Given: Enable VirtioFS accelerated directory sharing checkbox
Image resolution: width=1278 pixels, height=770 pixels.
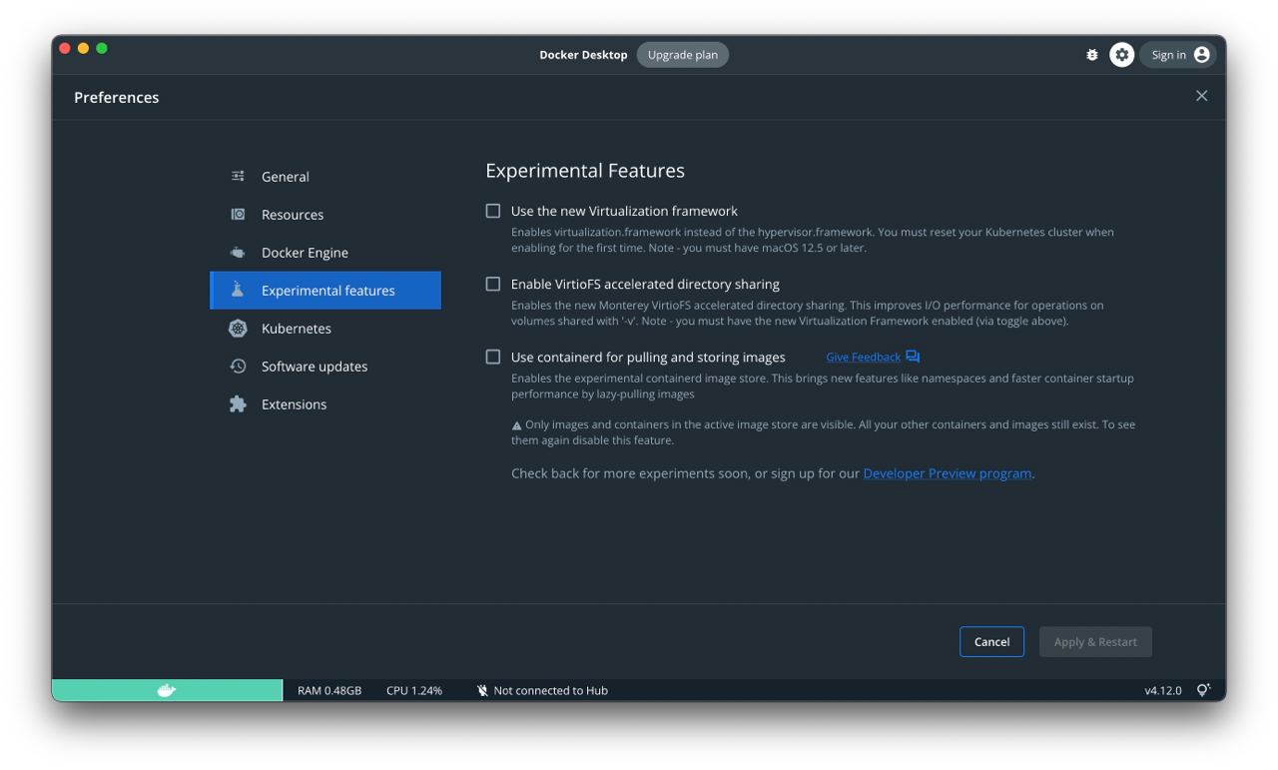Looking at the screenshot, I should coord(493,284).
